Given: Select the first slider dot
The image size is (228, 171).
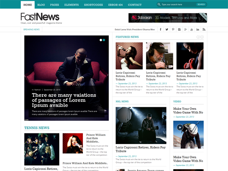Looking at the screenshot, I should point(101,40).
